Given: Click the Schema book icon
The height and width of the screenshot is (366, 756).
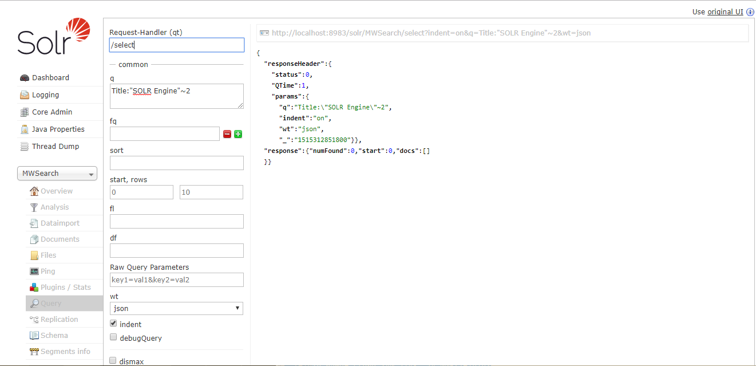Looking at the screenshot, I should click(34, 336).
